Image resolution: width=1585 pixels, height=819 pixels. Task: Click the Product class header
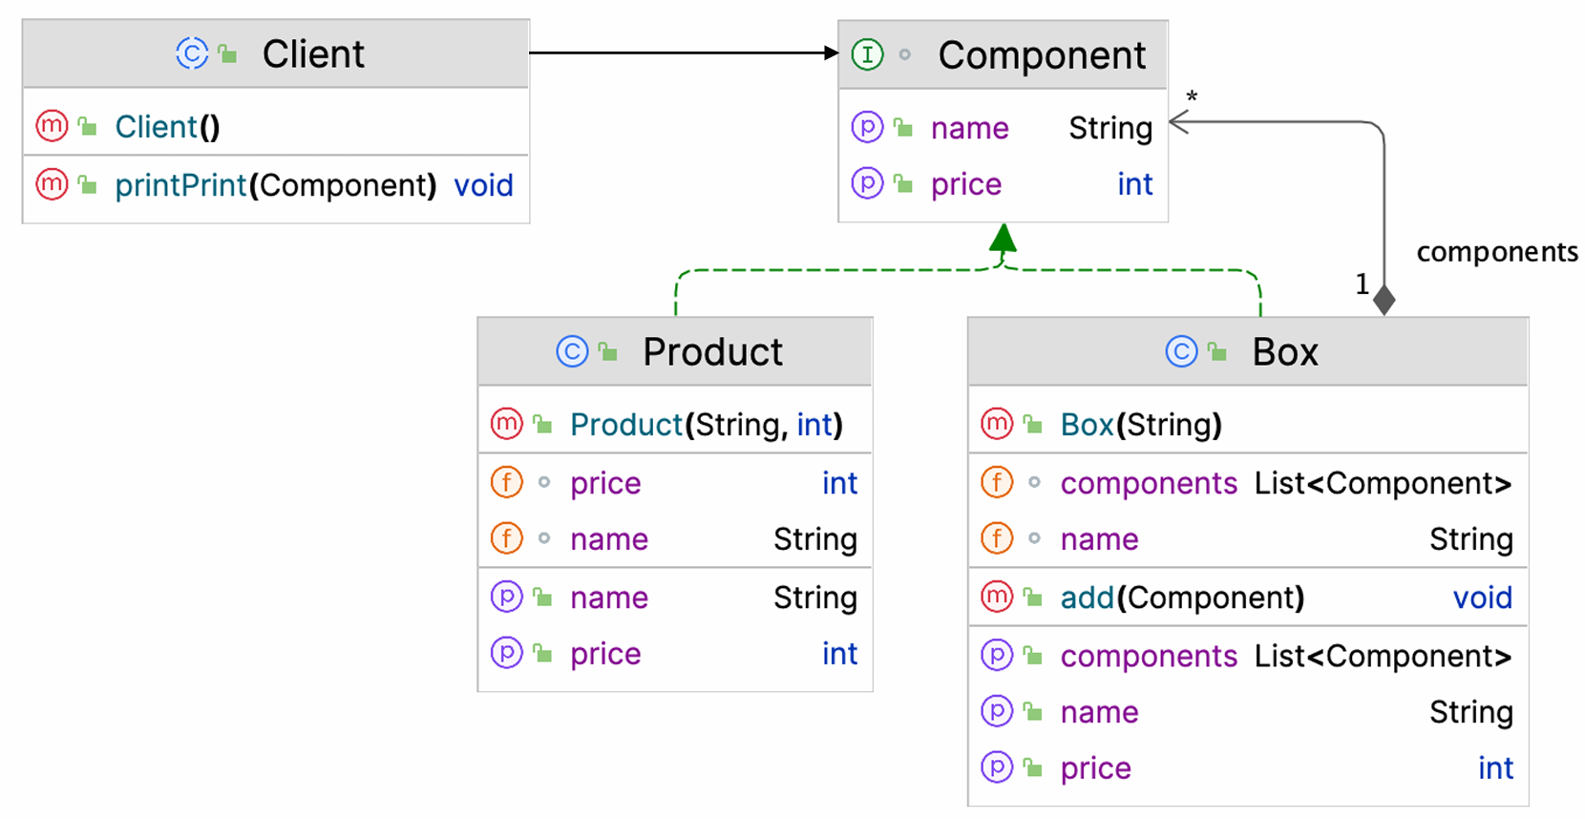tap(712, 352)
